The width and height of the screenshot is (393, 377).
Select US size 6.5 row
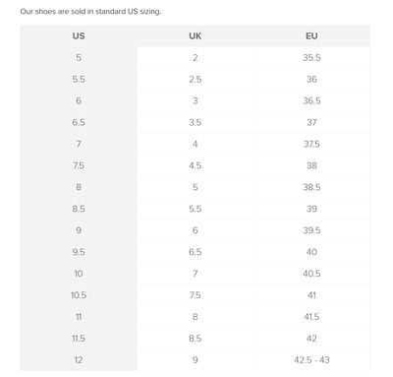point(196,122)
